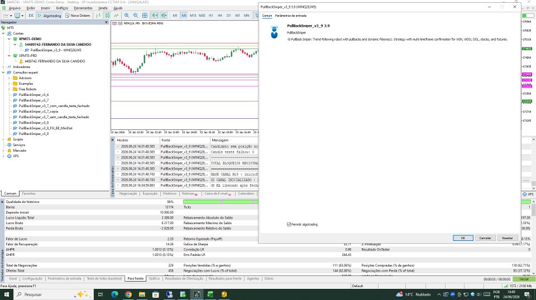The height and width of the screenshot is (300, 536).
Task: Click Cancelar in PullBackSniper dialog
Action: [485, 238]
